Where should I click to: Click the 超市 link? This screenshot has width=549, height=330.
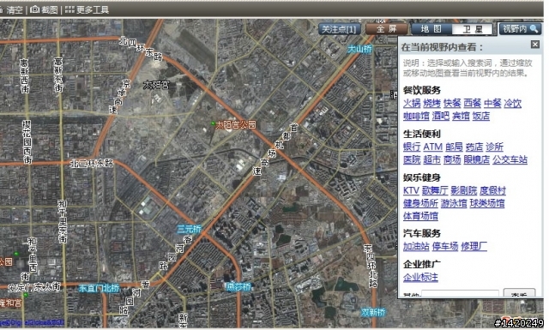tap(431, 159)
